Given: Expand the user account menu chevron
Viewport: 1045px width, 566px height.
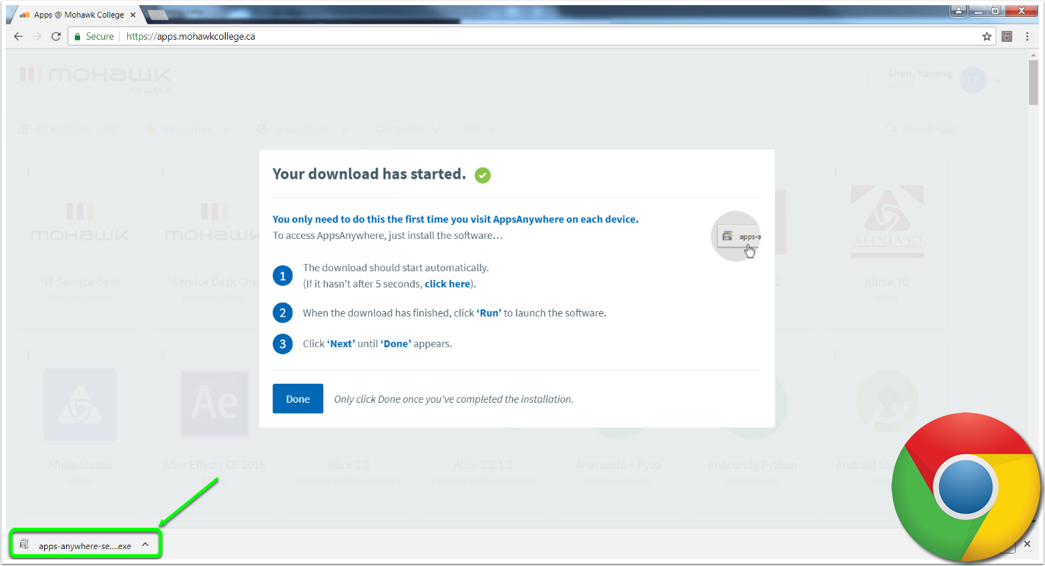Looking at the screenshot, I should 998,80.
